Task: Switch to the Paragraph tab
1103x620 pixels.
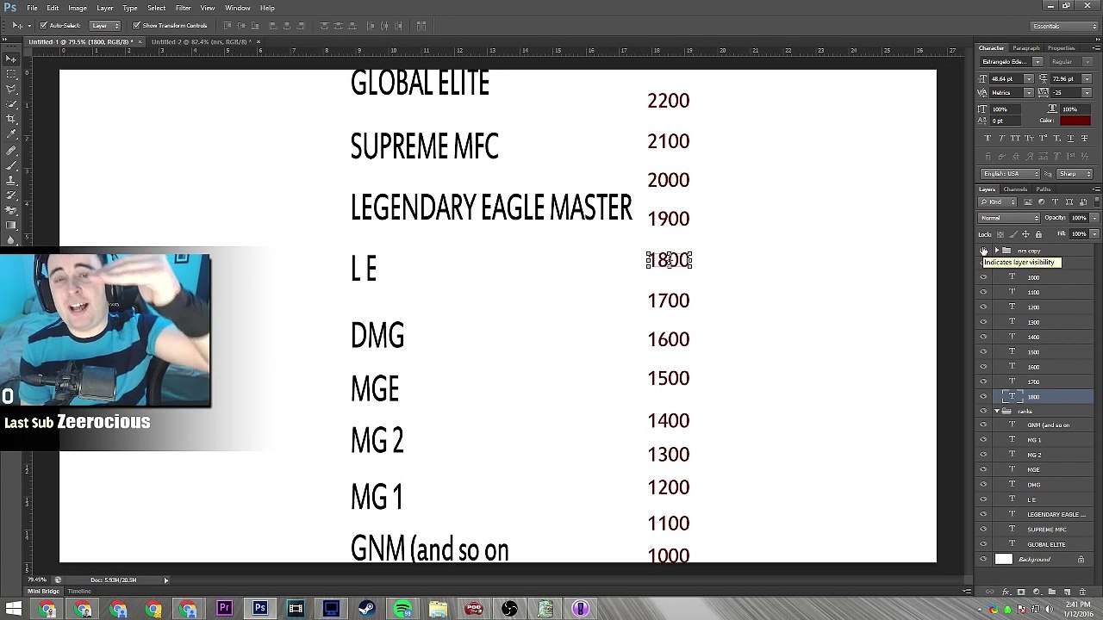Action: click(1026, 48)
